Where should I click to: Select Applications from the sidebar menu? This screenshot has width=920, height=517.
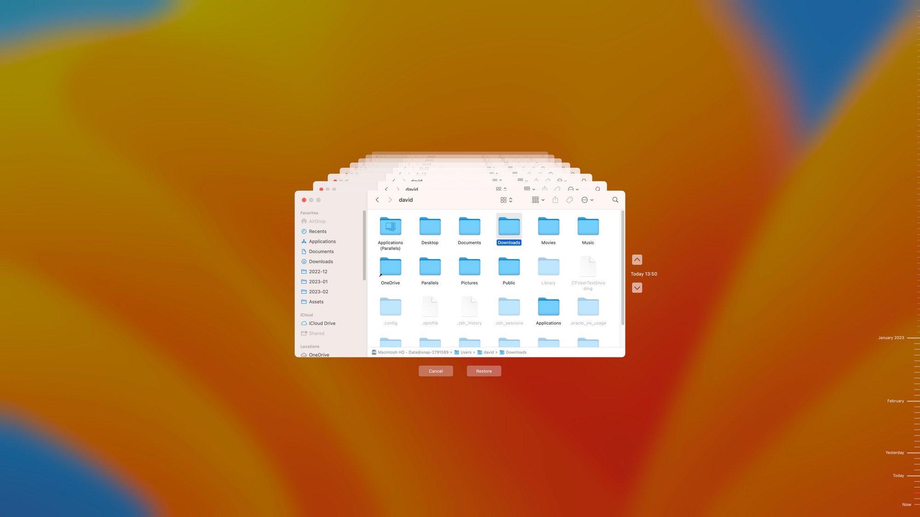coord(322,242)
